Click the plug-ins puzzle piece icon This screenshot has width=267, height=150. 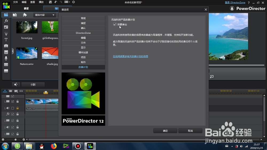25,15
